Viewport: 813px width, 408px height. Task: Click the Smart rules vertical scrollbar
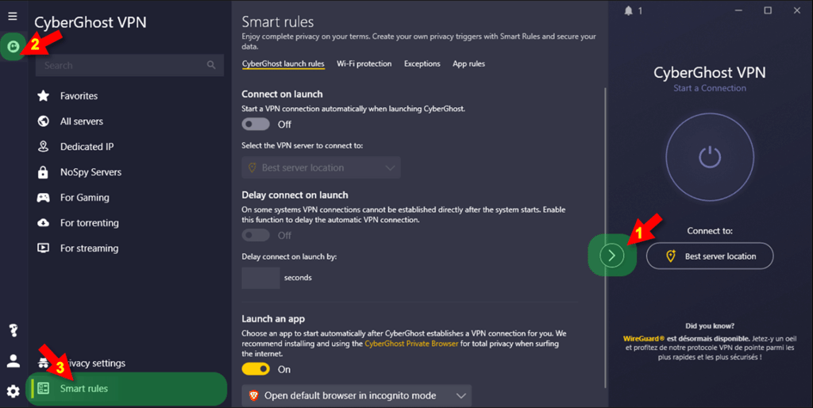606,238
